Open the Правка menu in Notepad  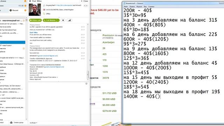(132, 7)
